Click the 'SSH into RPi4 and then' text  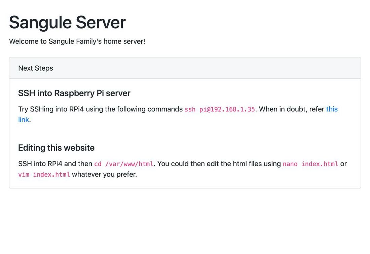pyautogui.click(x=55, y=164)
